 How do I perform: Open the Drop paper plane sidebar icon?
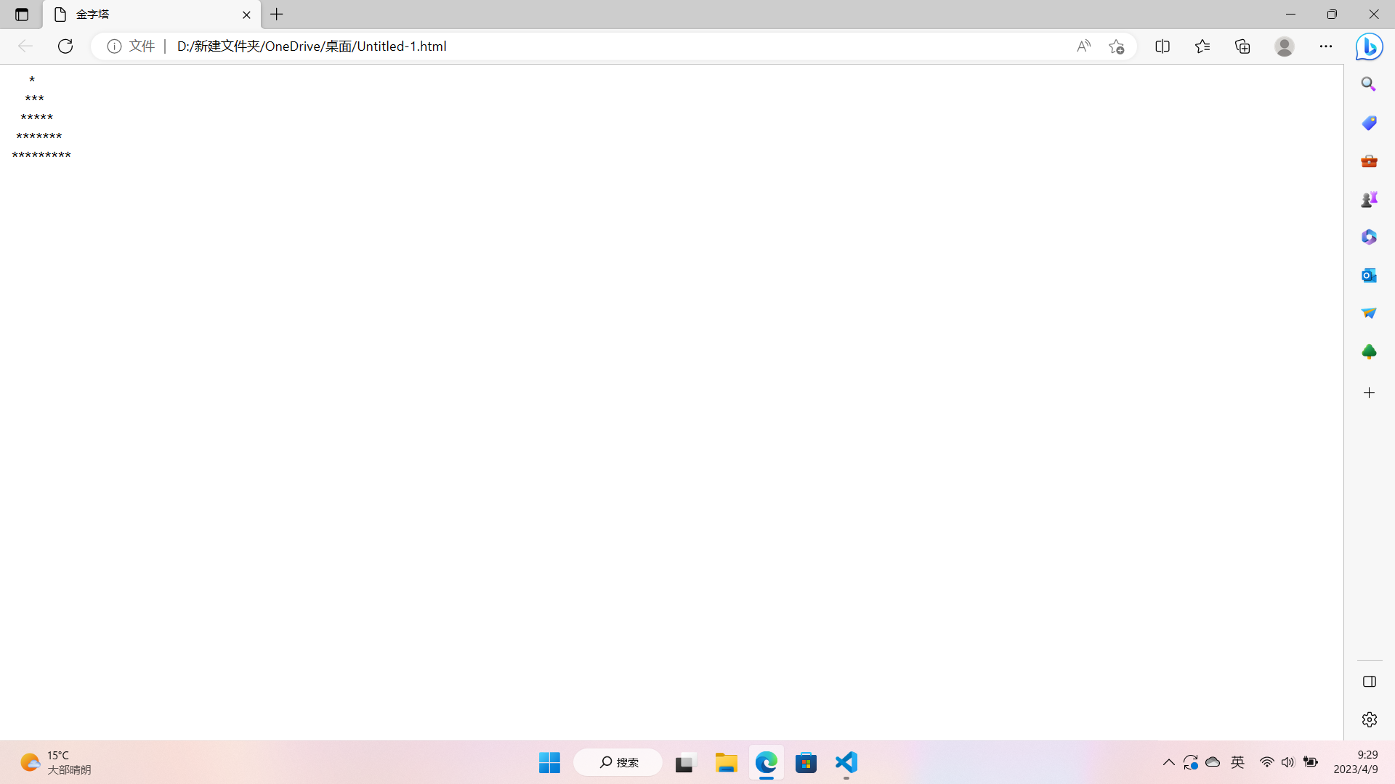tap(1369, 313)
